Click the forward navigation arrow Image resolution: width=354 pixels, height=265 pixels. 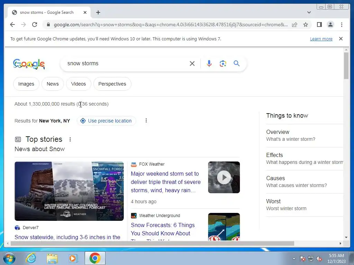pyautogui.click(x=24, y=24)
